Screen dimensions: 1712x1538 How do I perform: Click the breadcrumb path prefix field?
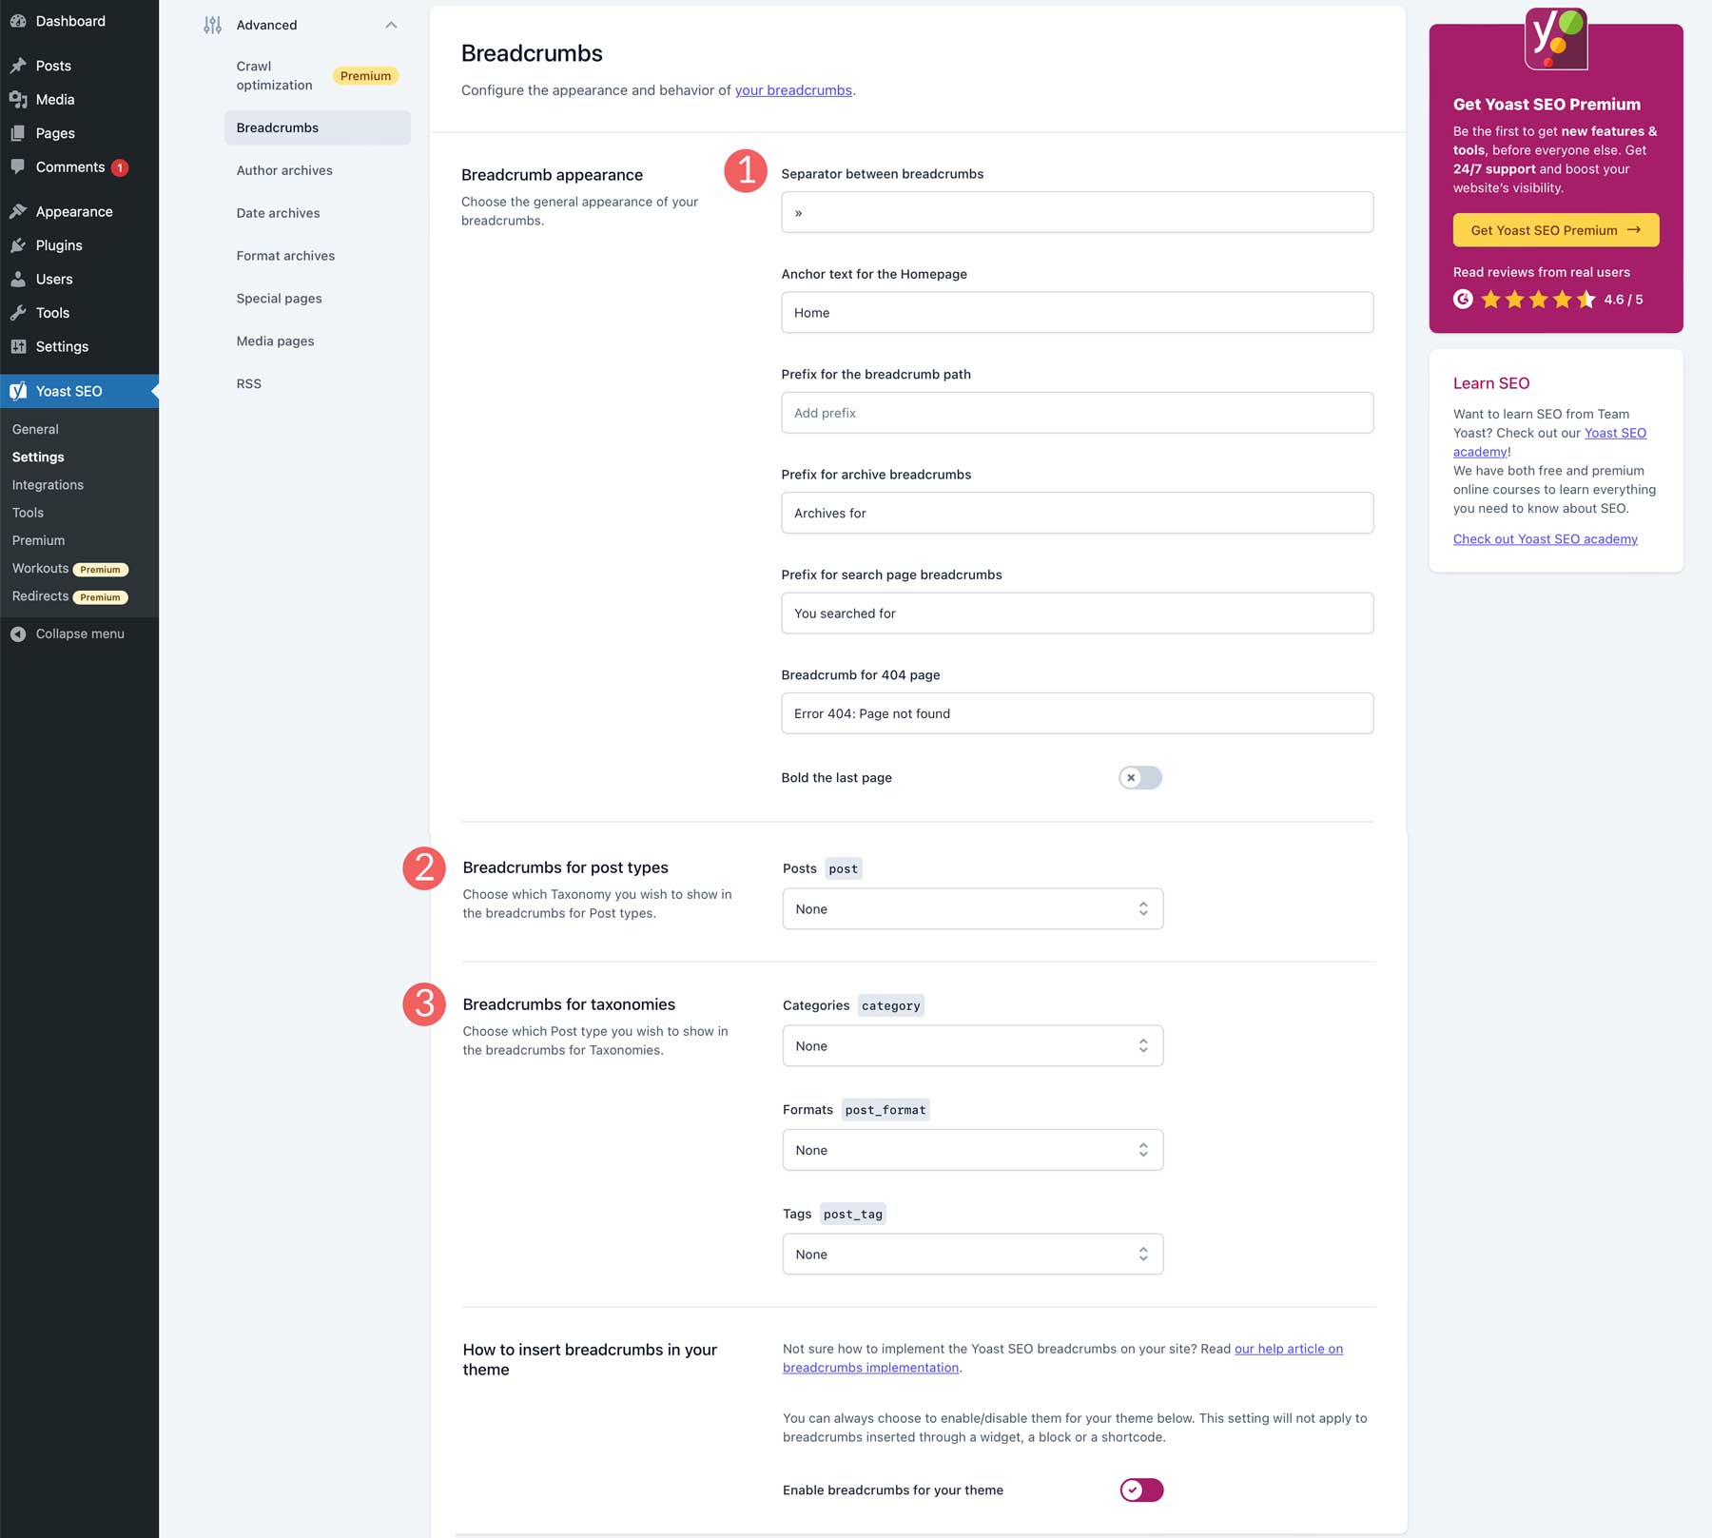[x=1077, y=413]
